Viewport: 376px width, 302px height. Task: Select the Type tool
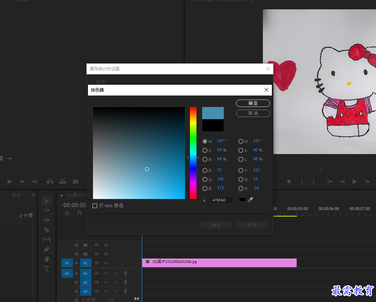[47, 269]
